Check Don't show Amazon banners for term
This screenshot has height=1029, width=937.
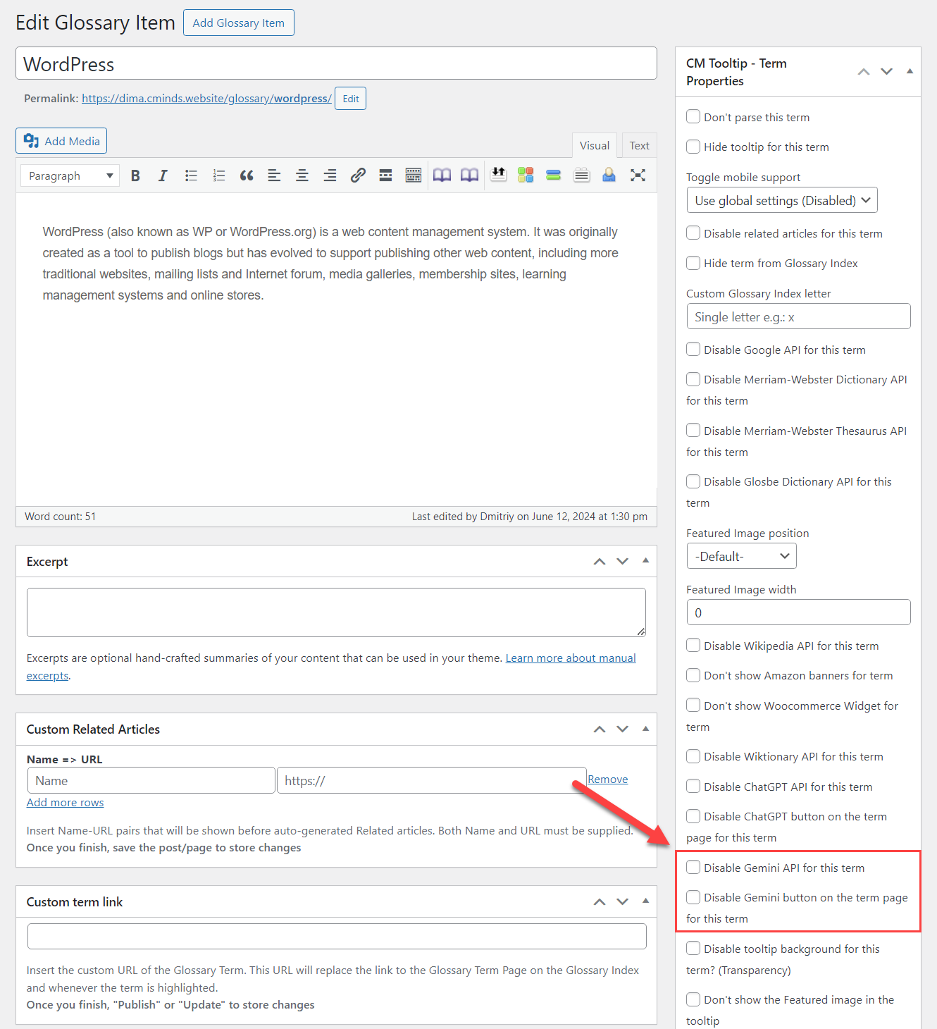point(693,674)
